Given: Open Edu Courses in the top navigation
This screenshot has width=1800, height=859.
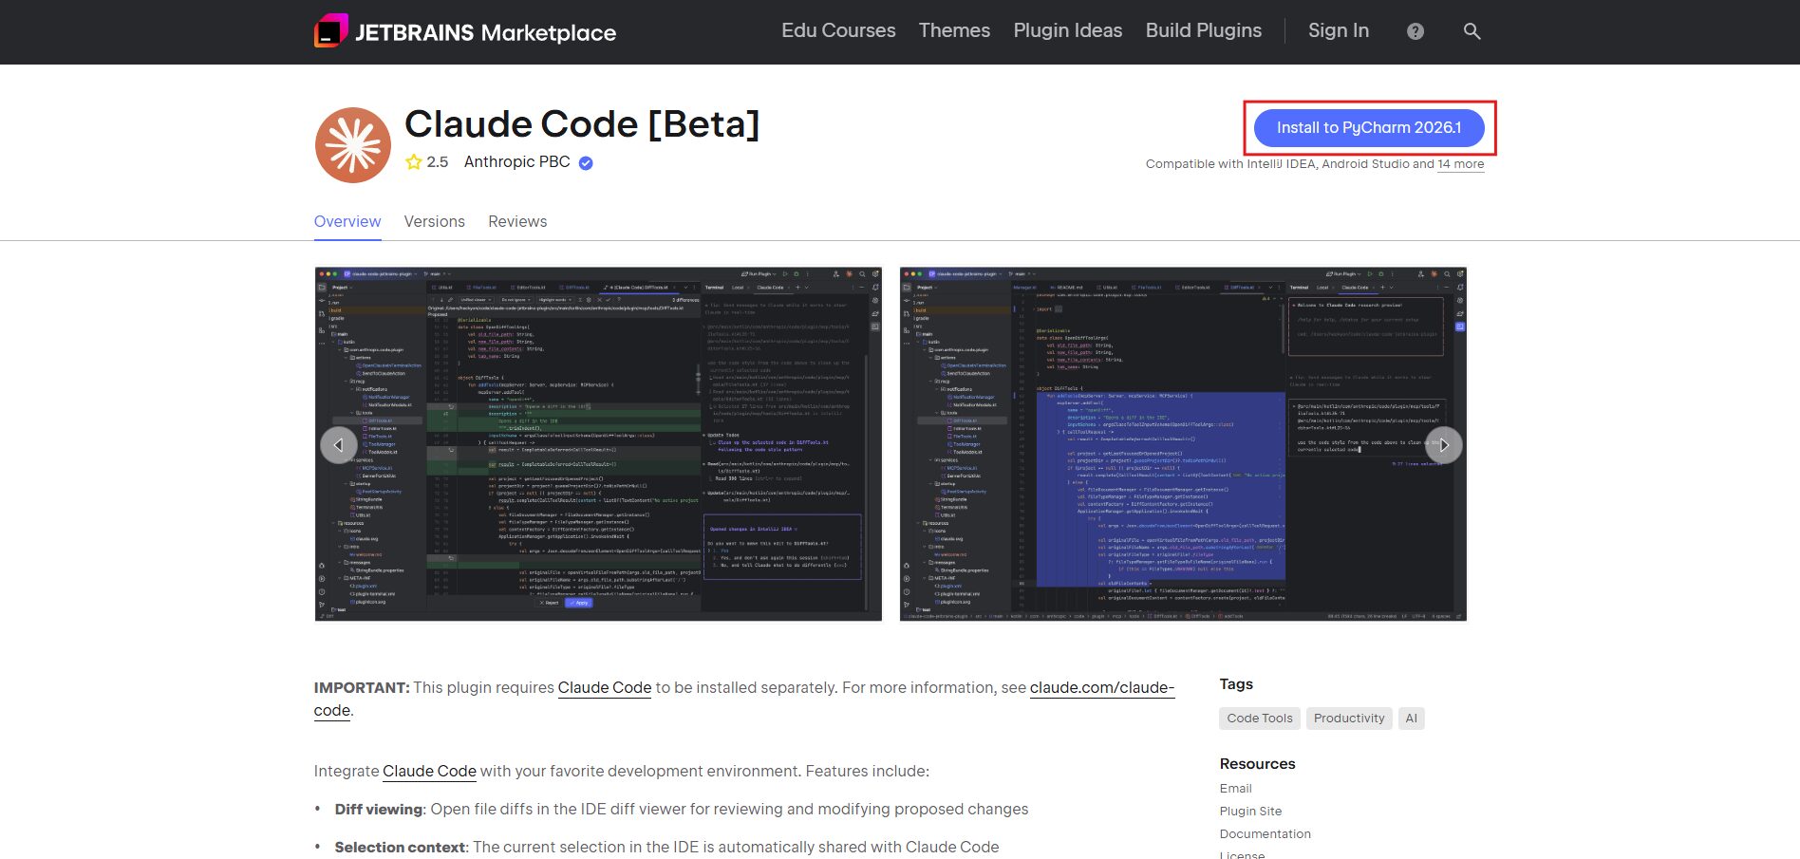Looking at the screenshot, I should coord(838,30).
